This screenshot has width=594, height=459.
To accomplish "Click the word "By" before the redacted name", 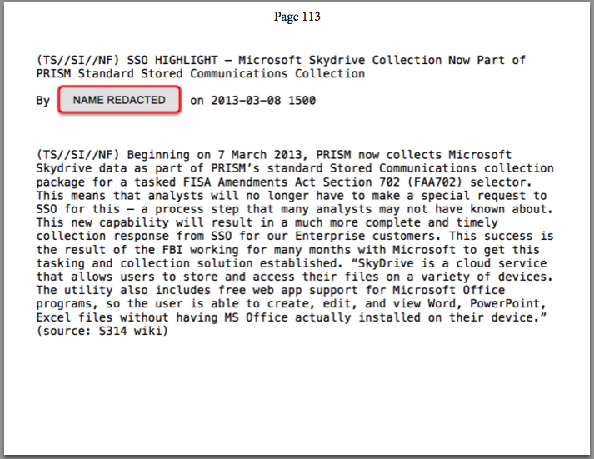I will click(x=43, y=101).
